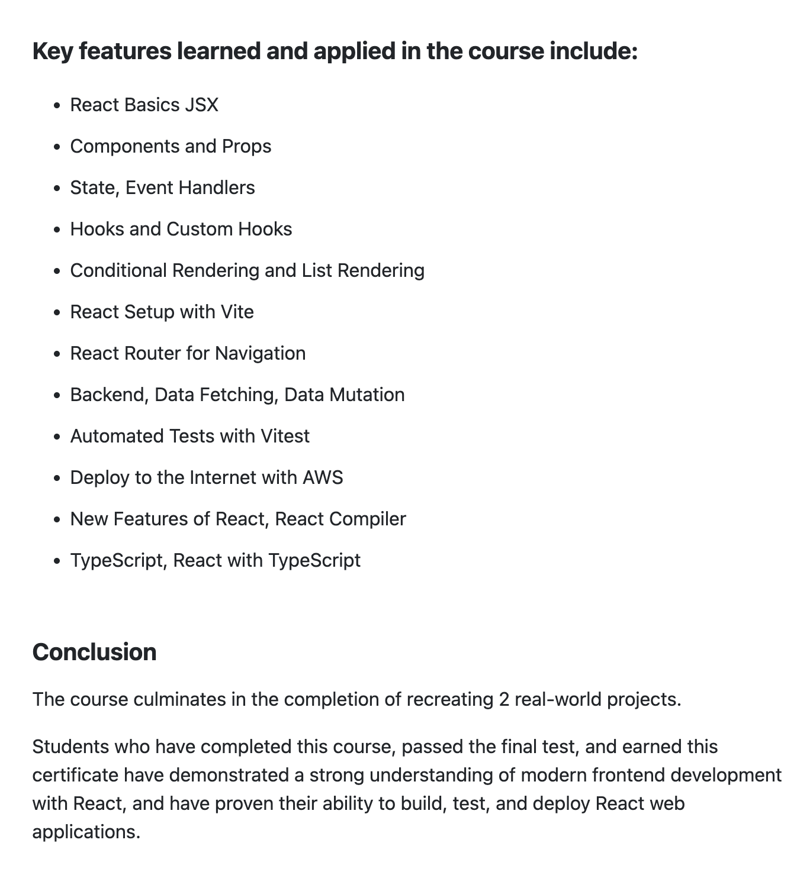Click the sentence about recreating 2 real-world projects

point(357,699)
